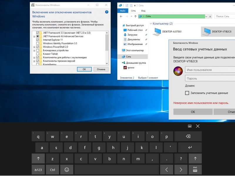Screen dimensions: 235x176
Task: Stop loading with the address bar X button
Action: (210, 16)
